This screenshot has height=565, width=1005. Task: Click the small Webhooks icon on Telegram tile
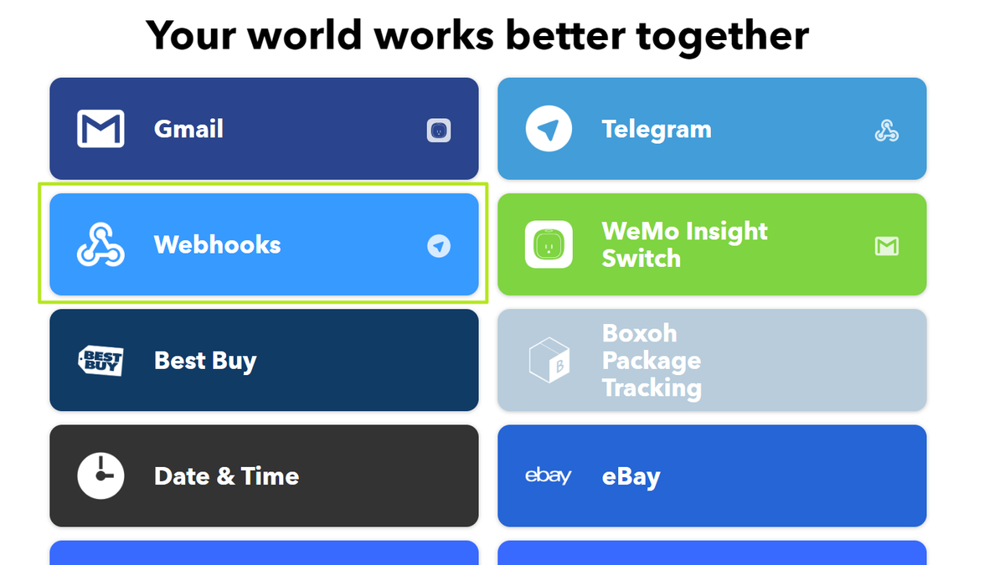pos(886,130)
